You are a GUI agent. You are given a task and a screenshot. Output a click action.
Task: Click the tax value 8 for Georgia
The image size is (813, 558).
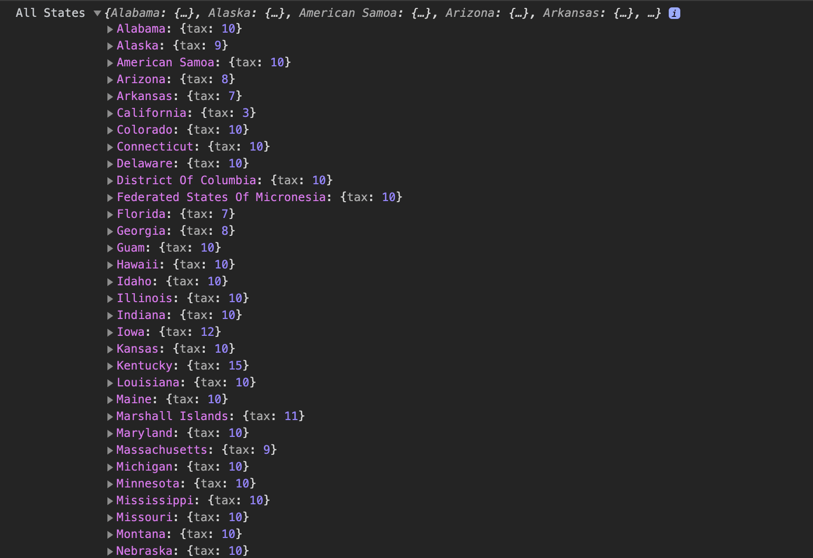click(x=225, y=231)
